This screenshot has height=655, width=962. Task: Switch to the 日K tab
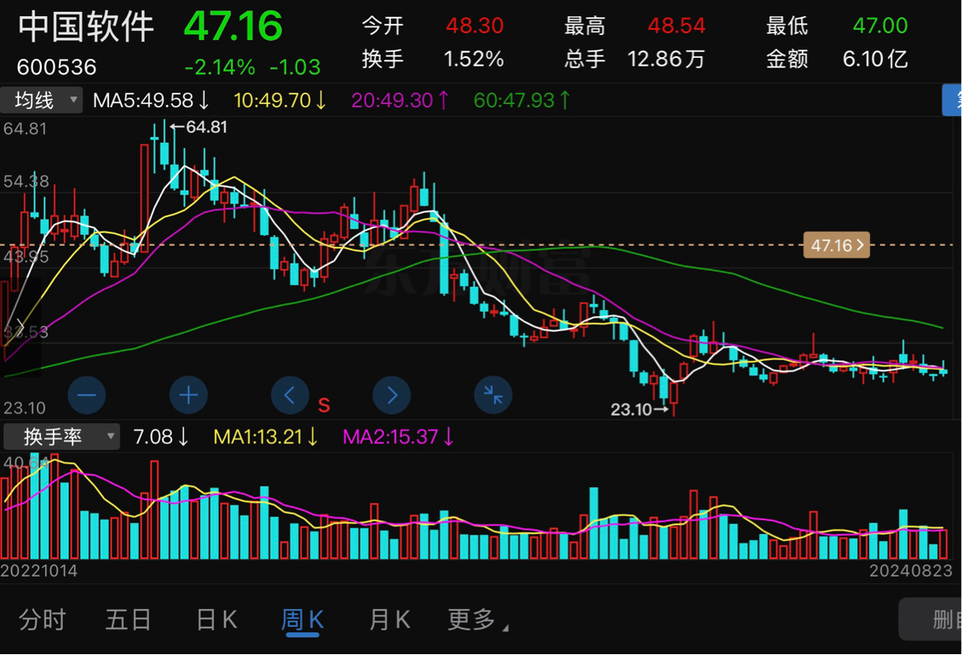216,619
